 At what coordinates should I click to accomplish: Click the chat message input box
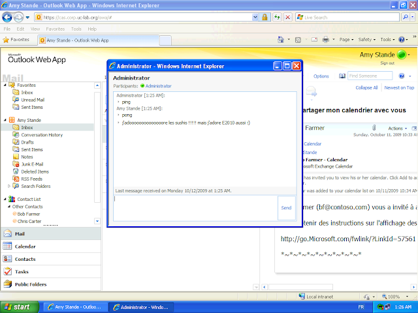195,208
